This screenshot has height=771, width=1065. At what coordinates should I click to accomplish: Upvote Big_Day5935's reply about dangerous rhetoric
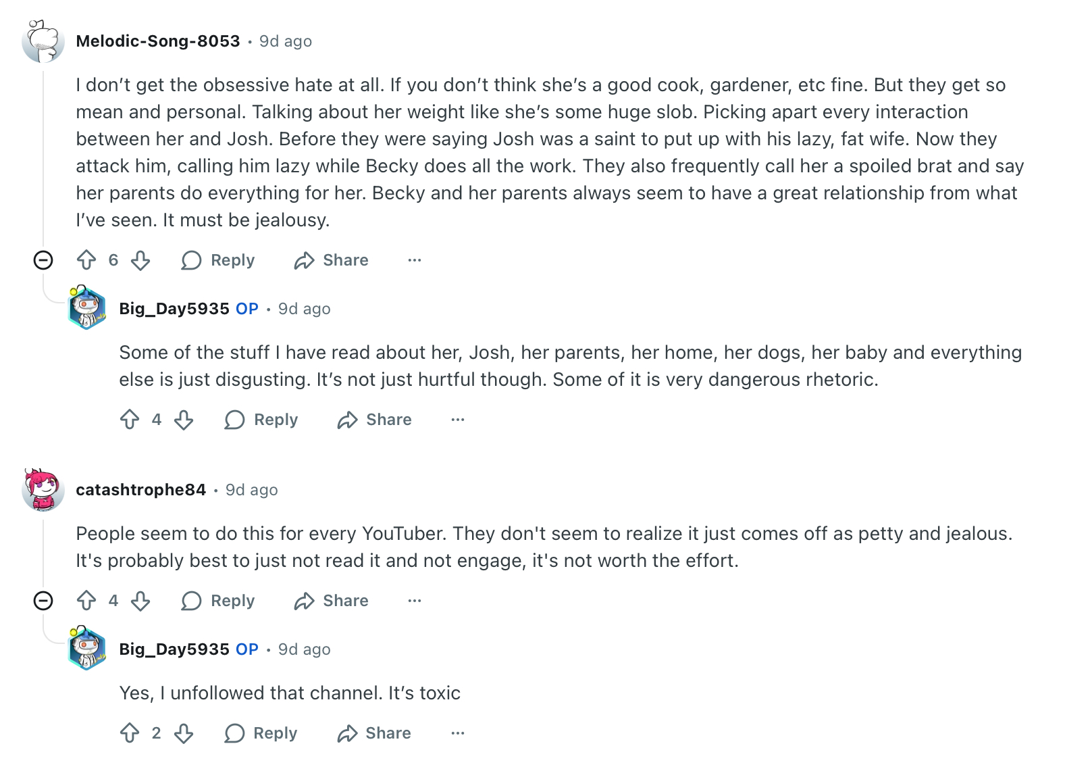[130, 420]
